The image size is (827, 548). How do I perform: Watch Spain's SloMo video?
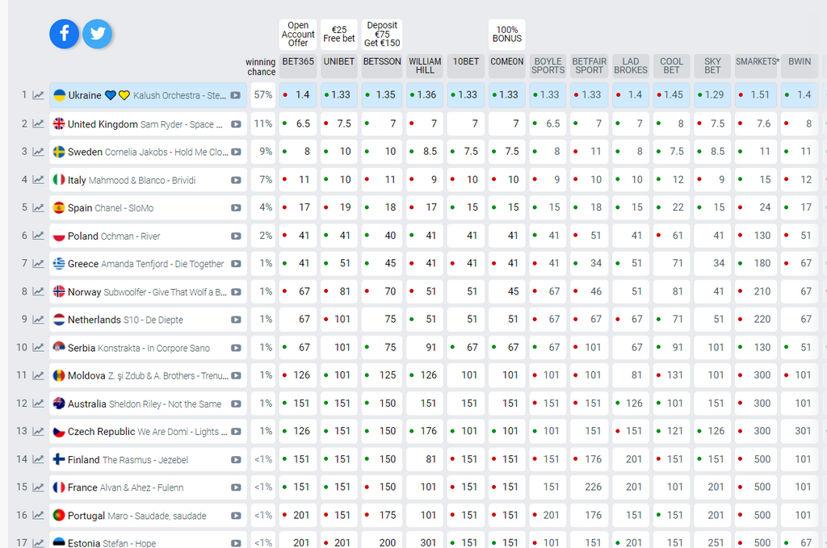[236, 207]
